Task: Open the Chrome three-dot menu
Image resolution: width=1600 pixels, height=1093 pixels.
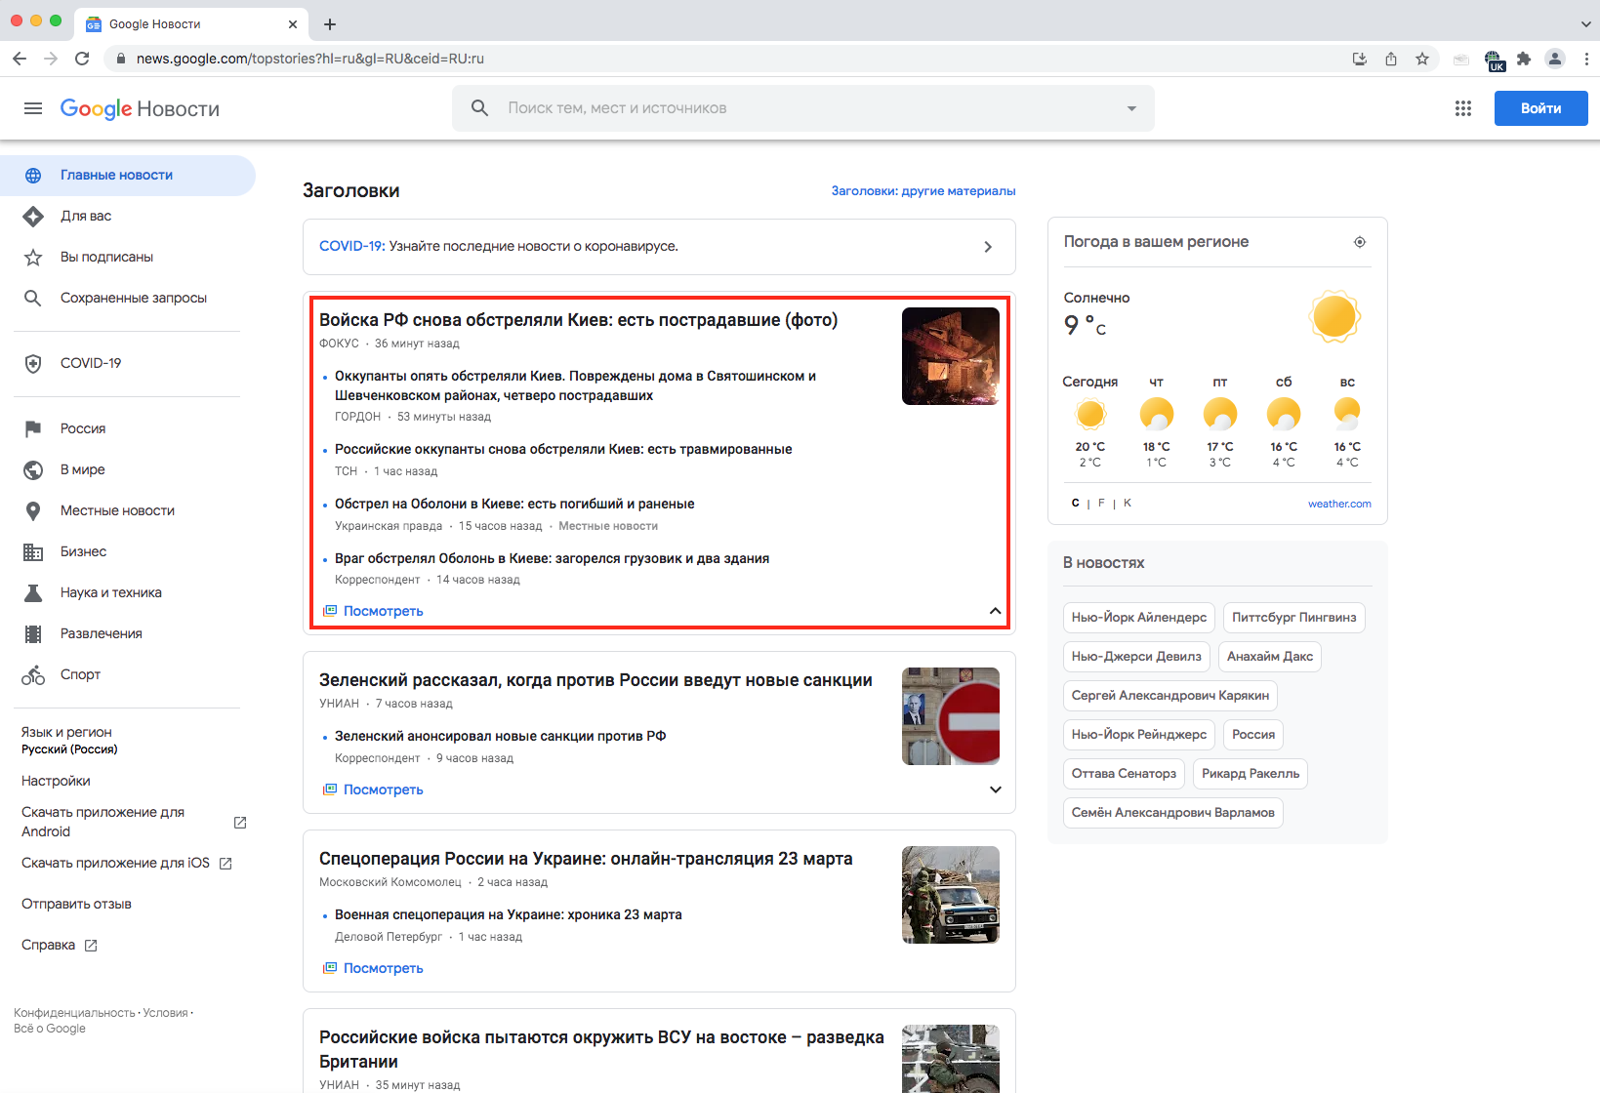Action: click(1586, 59)
